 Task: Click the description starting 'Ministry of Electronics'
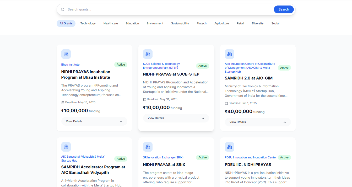pos(256,91)
